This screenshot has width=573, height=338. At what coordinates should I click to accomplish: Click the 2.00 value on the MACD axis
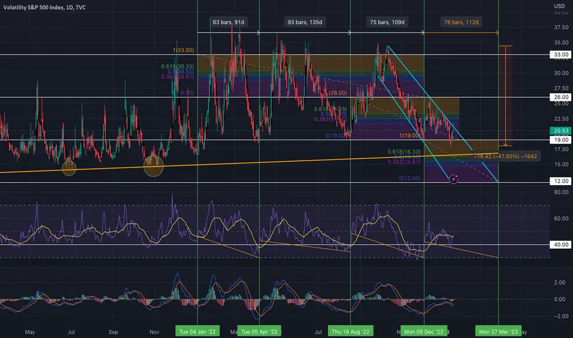pos(559,283)
